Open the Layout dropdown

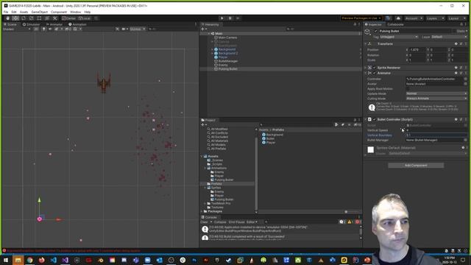point(456,18)
